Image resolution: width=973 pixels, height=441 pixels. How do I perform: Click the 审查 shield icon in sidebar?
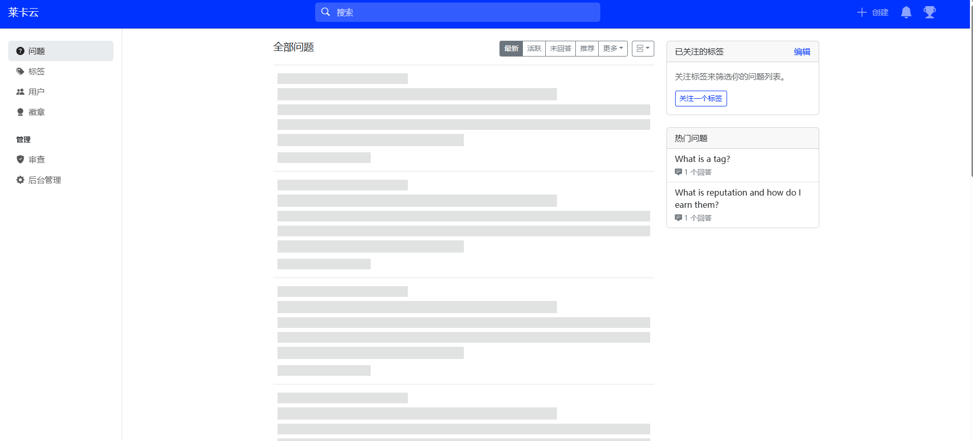click(20, 159)
